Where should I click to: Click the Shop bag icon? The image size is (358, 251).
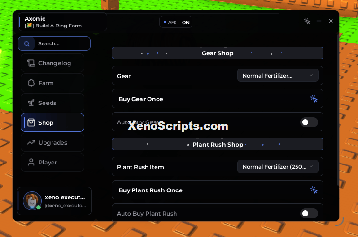click(31, 122)
